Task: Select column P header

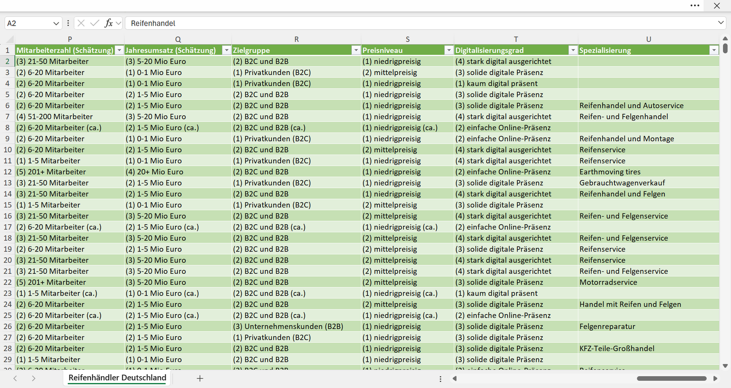Action: (70, 39)
